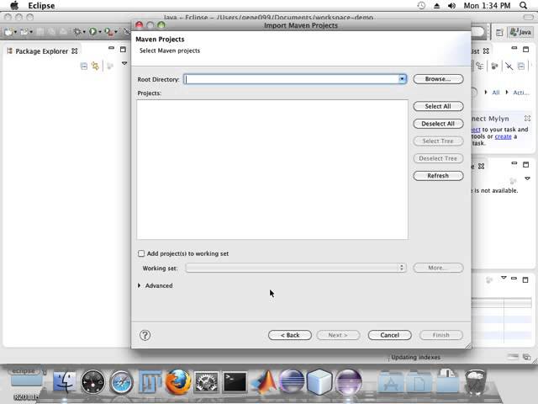
Task: Click the Open Perspective icon
Action: pyautogui.click(x=499, y=33)
